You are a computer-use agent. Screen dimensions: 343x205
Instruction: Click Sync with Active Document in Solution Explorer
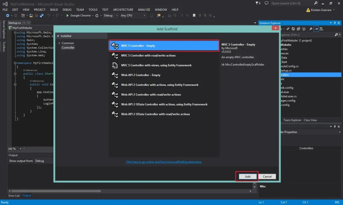coord(288,29)
